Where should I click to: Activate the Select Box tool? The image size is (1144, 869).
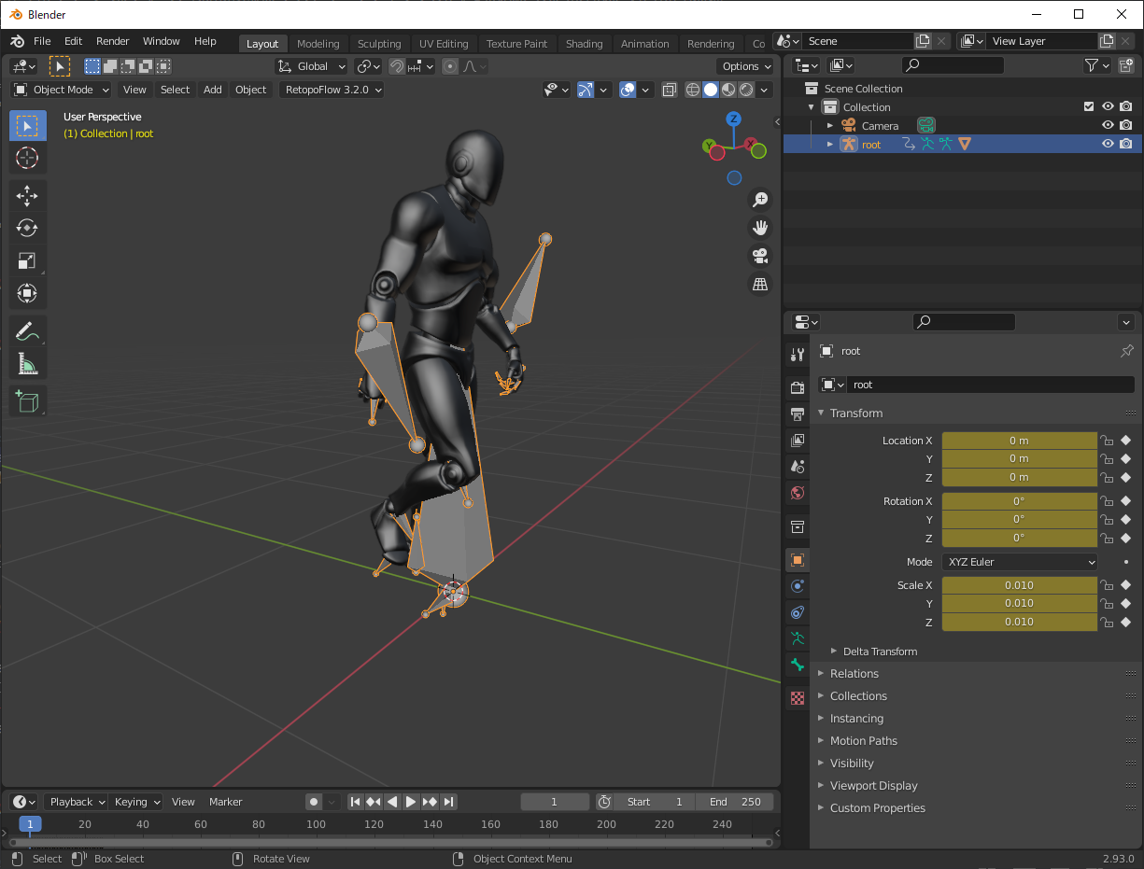(27, 125)
